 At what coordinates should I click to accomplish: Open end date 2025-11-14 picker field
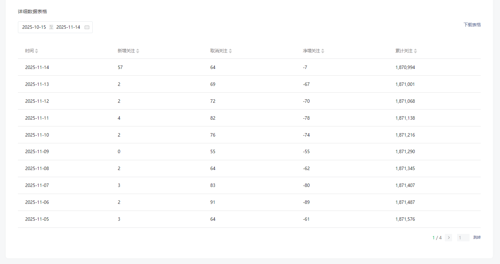68,27
